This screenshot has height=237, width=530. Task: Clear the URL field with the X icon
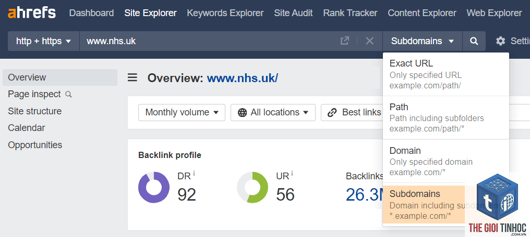tap(370, 41)
